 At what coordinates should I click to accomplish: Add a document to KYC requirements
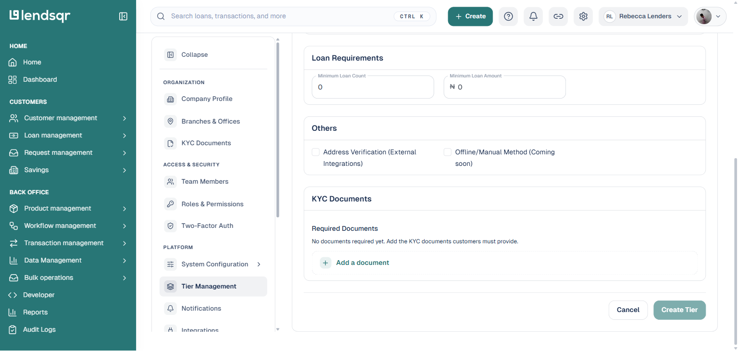[505, 263]
